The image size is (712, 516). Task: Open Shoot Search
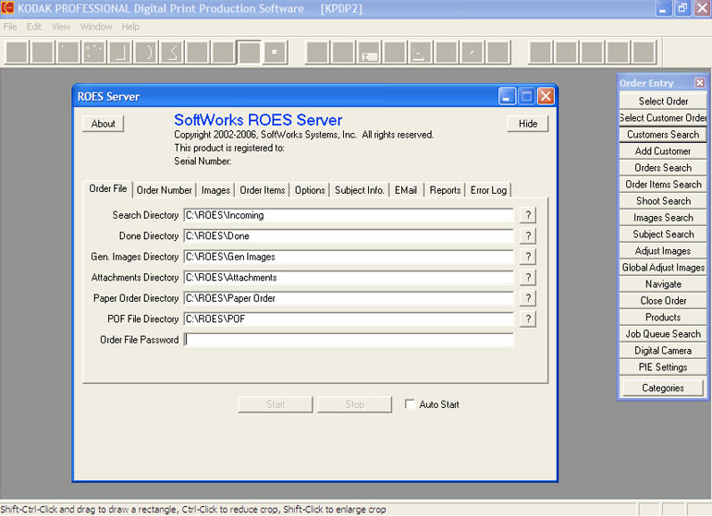(x=663, y=201)
